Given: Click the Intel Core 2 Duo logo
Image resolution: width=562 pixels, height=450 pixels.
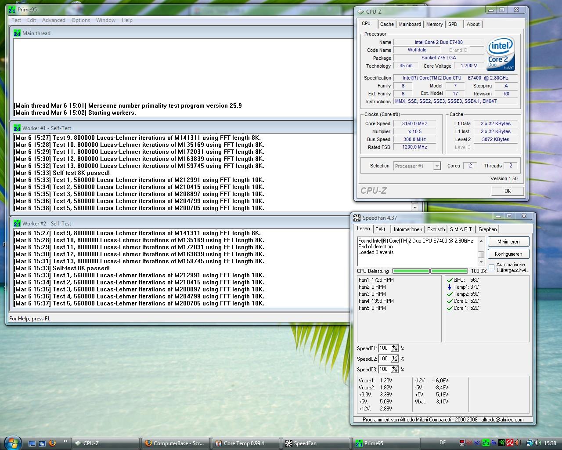Looking at the screenshot, I should pyautogui.click(x=500, y=54).
